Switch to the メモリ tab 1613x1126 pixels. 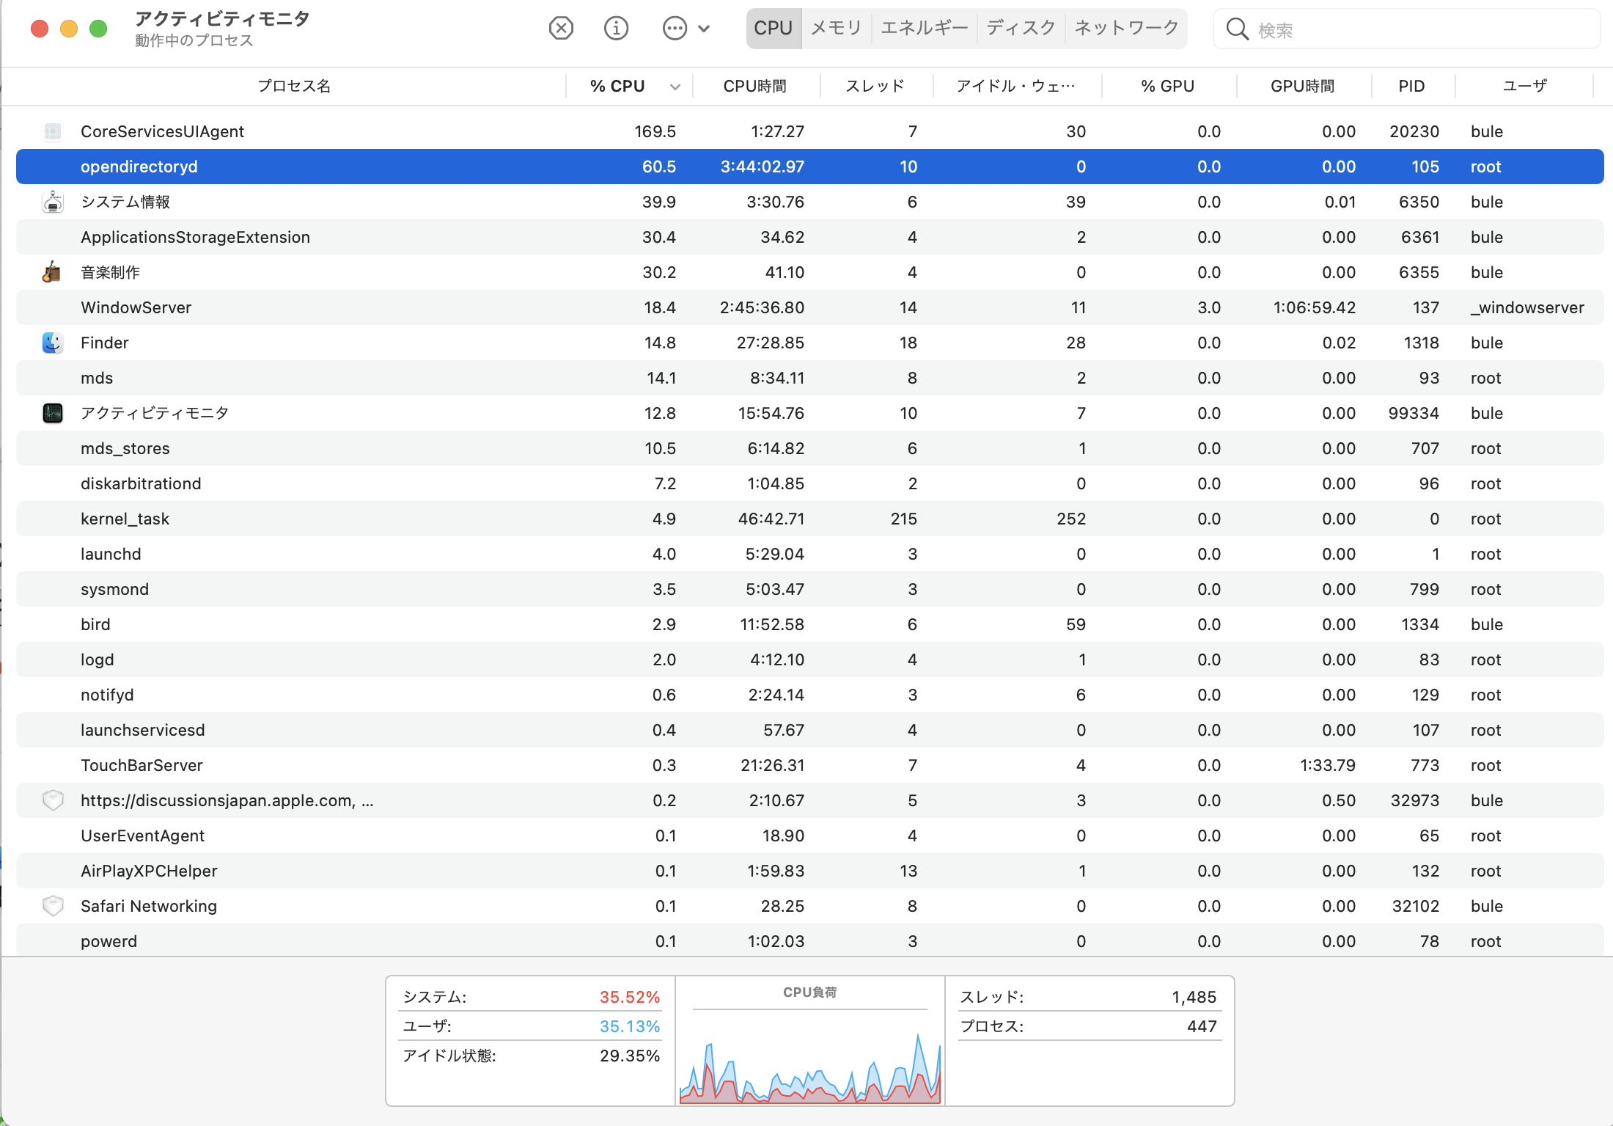836,28
